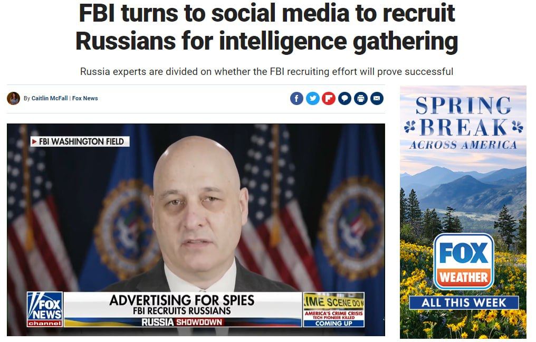Viewport: 536px width, 342px height.
Task: Share article on Flipboard
Action: point(329,99)
